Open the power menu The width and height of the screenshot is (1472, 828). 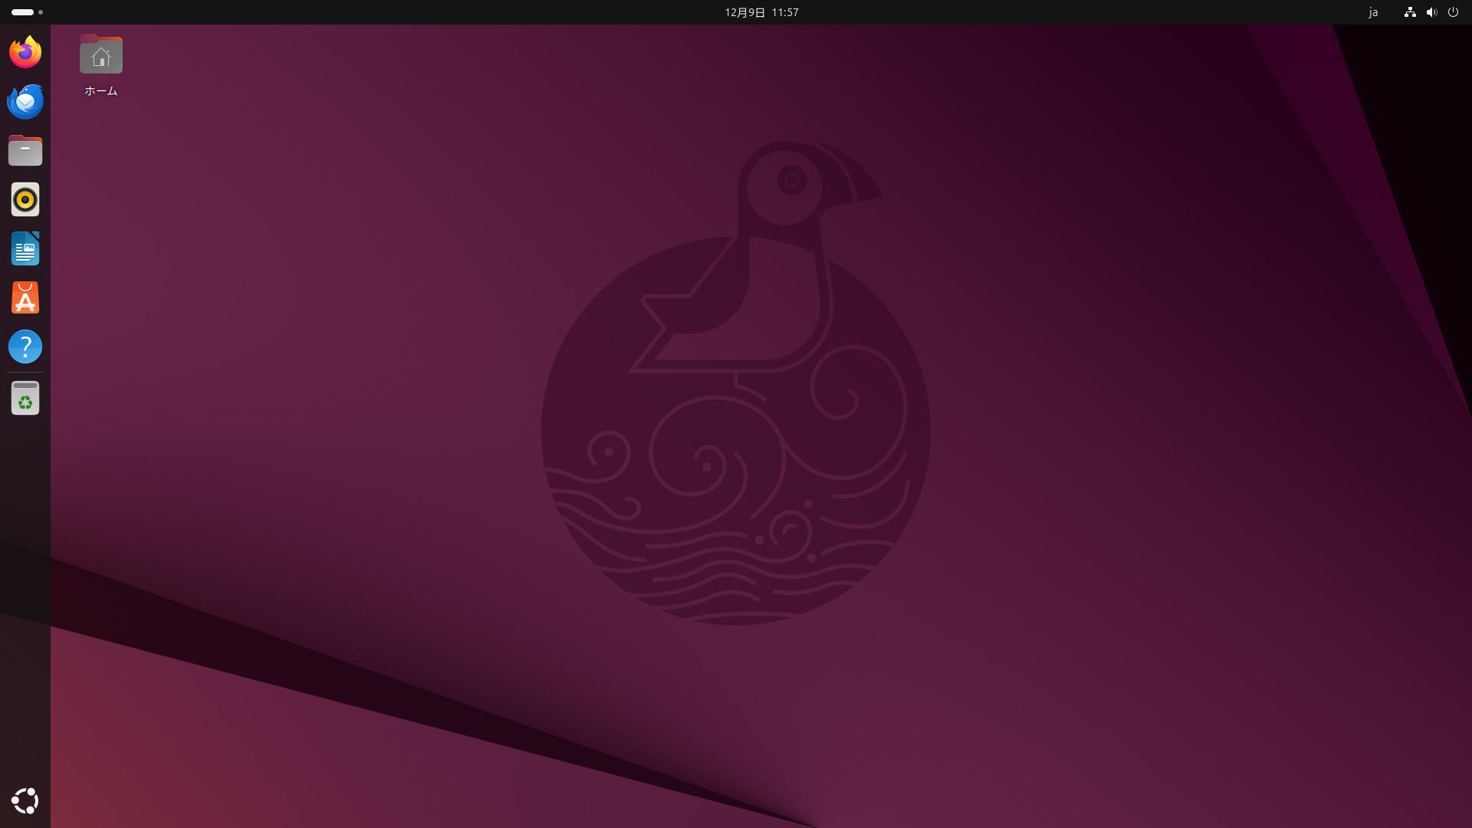pos(1454,12)
